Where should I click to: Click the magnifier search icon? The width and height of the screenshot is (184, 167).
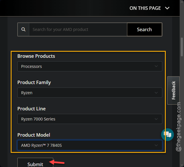click(x=23, y=29)
